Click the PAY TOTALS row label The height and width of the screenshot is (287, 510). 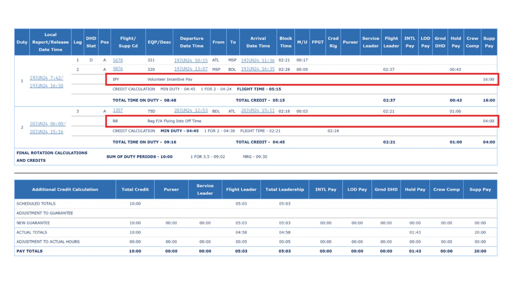pyautogui.click(x=30, y=251)
